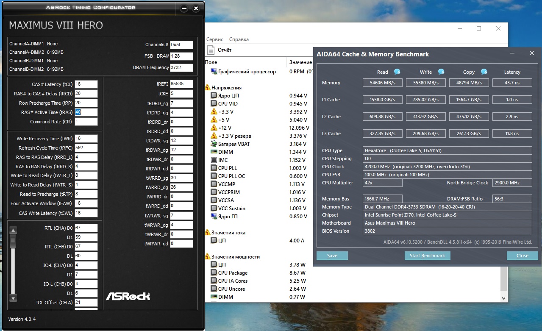The image size is (542, 331).
Task: Click the Memory Read 54606 MB/s value
Action: [382, 83]
